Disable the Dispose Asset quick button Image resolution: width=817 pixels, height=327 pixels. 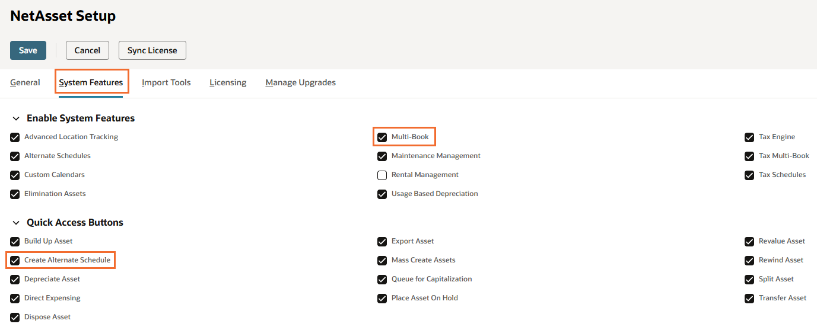coord(15,318)
